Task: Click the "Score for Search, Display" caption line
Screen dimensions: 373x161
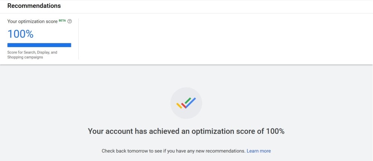Action: click(32, 52)
